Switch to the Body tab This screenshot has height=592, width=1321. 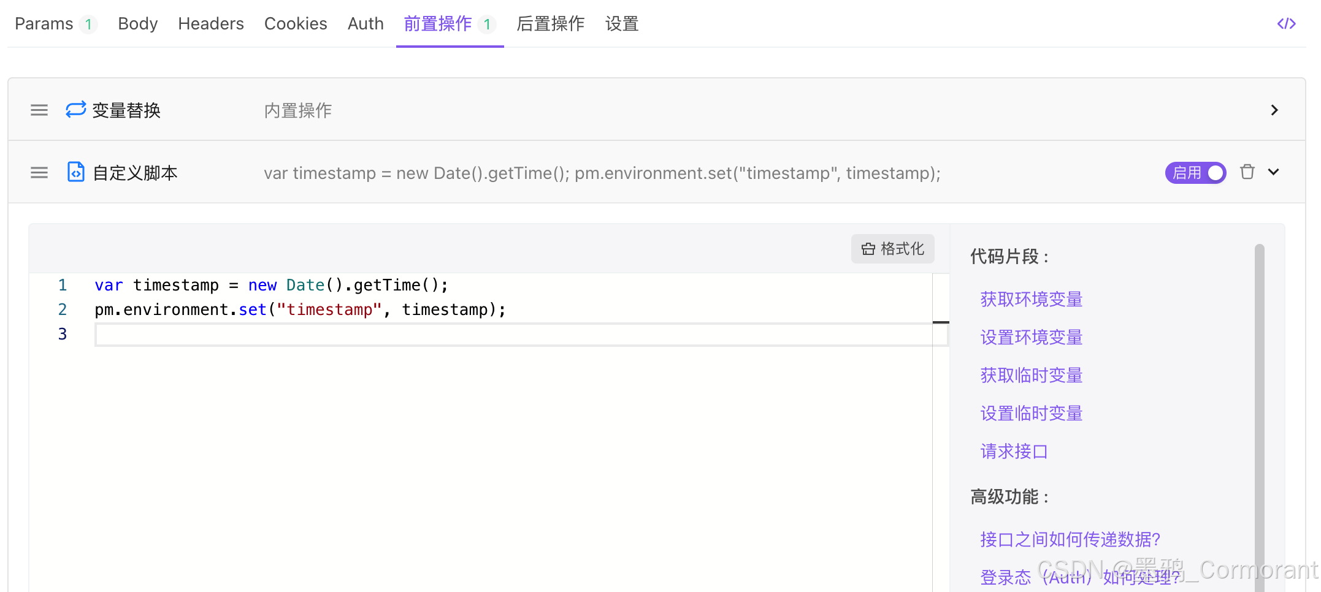(138, 24)
